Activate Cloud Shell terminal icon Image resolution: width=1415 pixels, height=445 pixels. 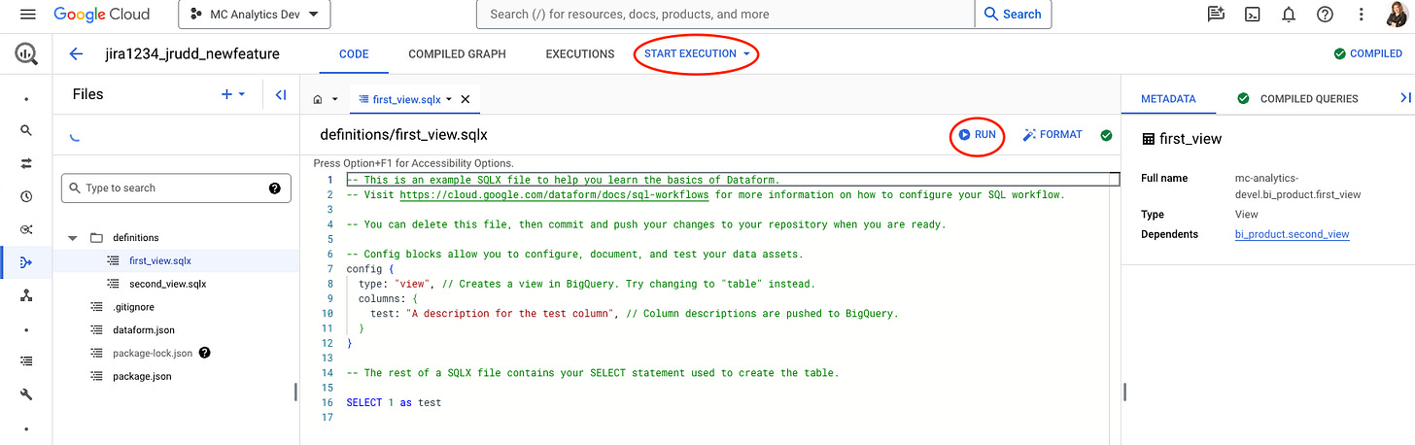[x=1254, y=15]
